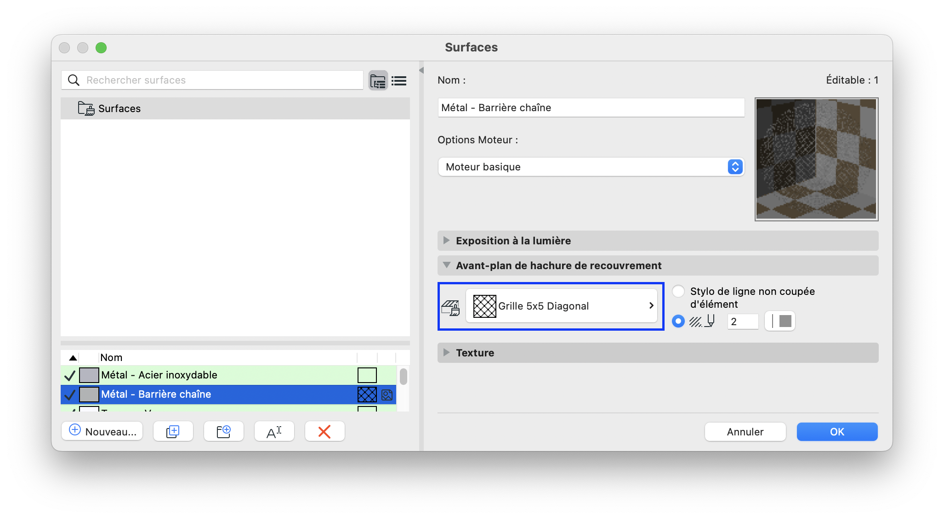This screenshot has height=519, width=944.
Task: Click the Annuler button
Action: (x=745, y=432)
